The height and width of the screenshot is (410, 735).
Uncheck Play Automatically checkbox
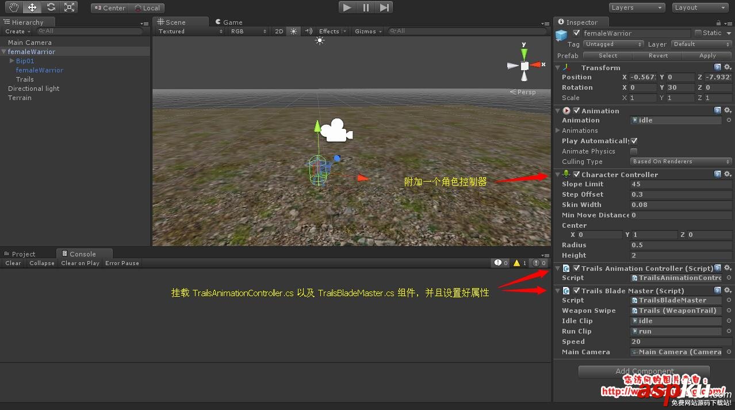coord(634,141)
